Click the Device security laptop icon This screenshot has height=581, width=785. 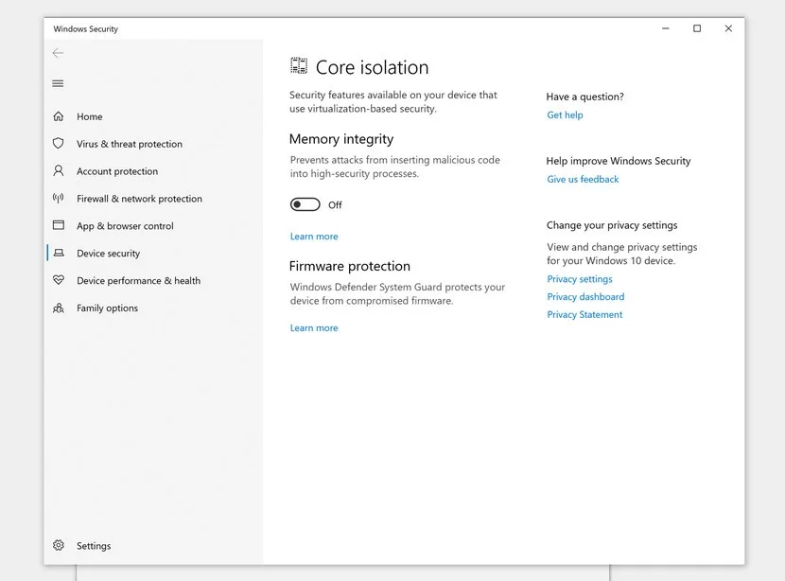(59, 253)
